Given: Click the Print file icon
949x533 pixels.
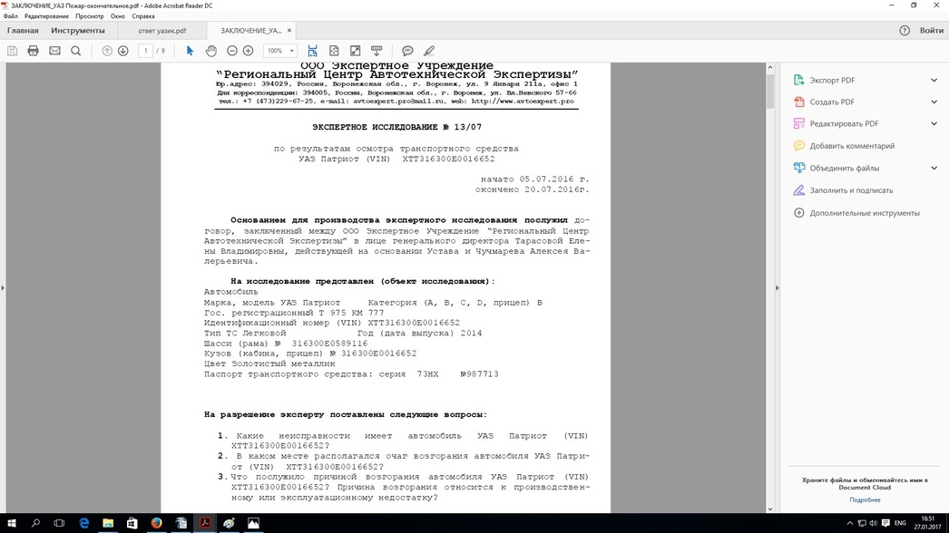Looking at the screenshot, I should 34,51.
